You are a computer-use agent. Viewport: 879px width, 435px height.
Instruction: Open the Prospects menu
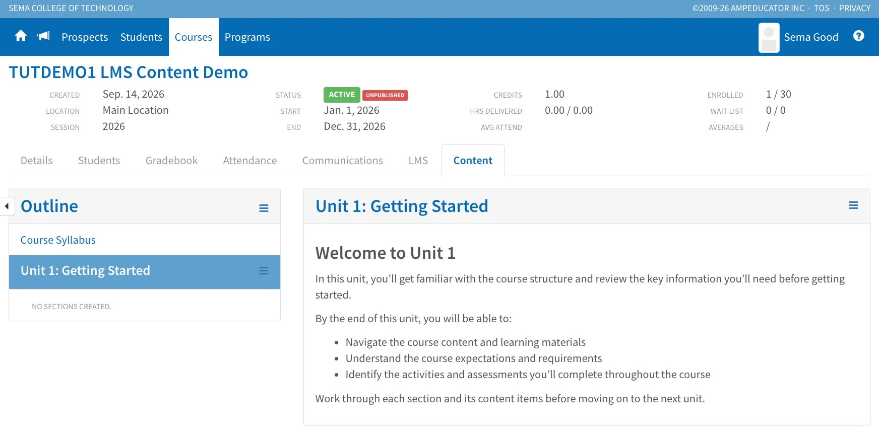(x=85, y=37)
